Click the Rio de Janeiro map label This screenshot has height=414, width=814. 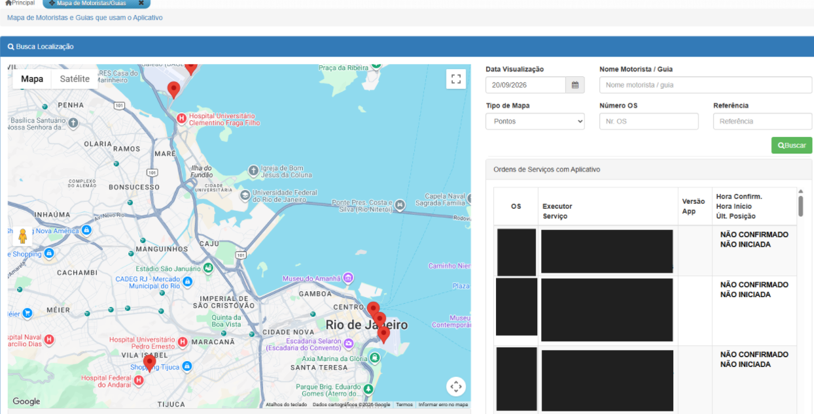[x=366, y=325]
